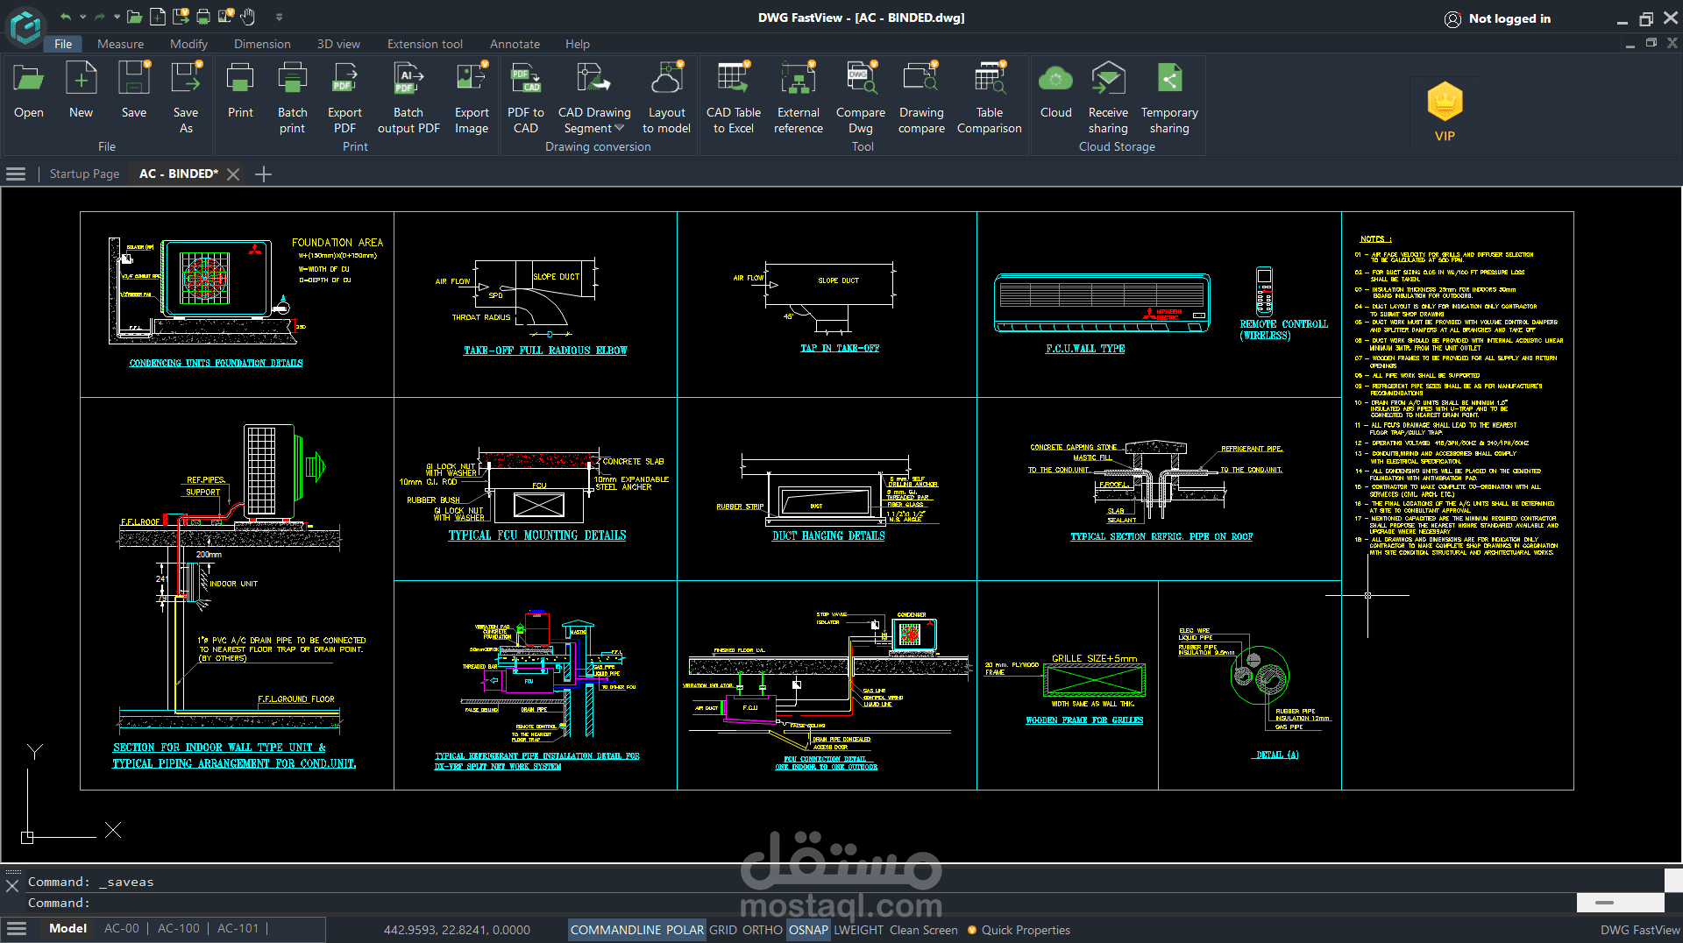Click the VIP badge button

(x=1444, y=111)
